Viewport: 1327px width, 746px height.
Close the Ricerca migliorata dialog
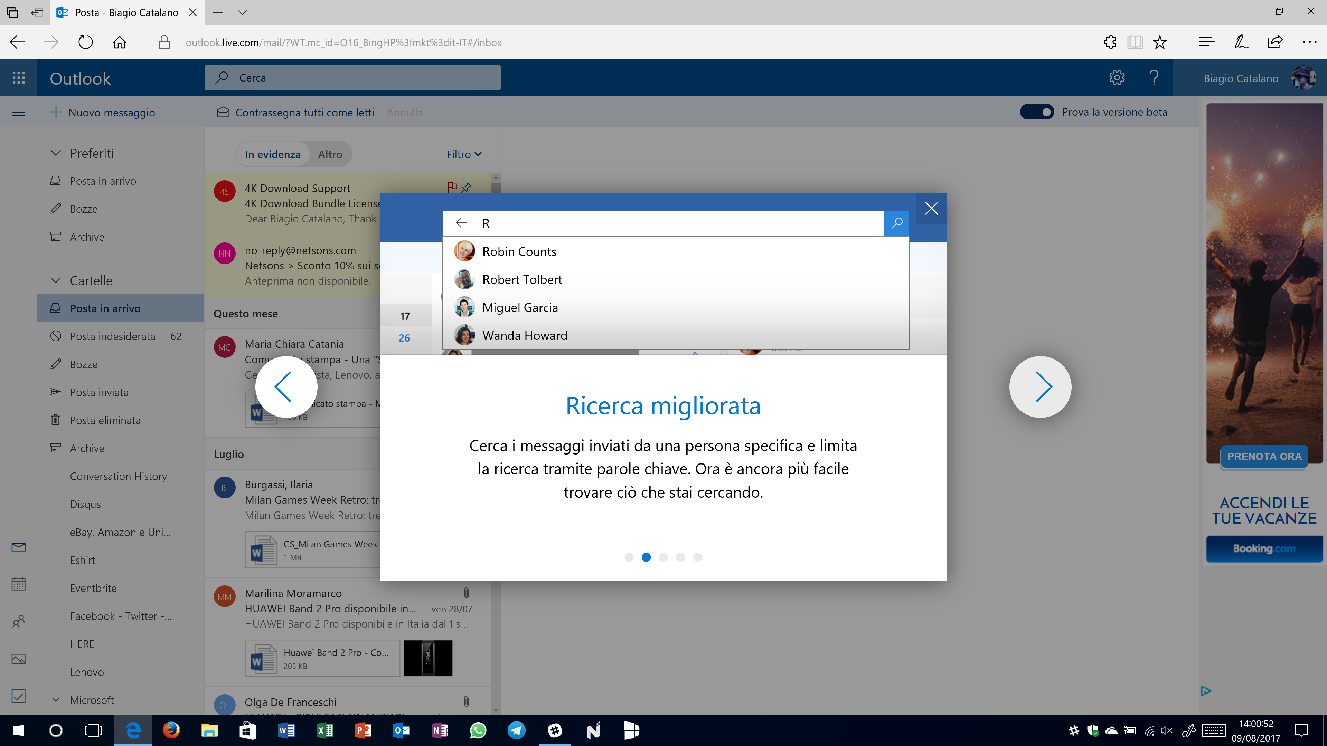(931, 208)
